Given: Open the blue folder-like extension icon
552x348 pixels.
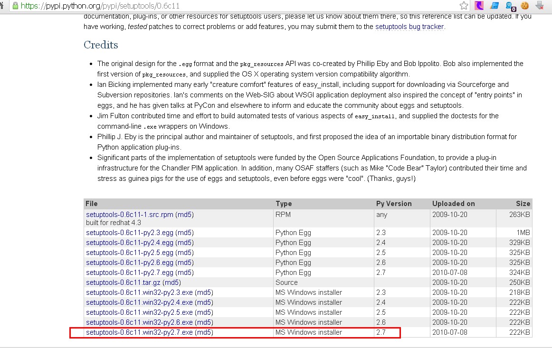Looking at the screenshot, I should (495, 6).
